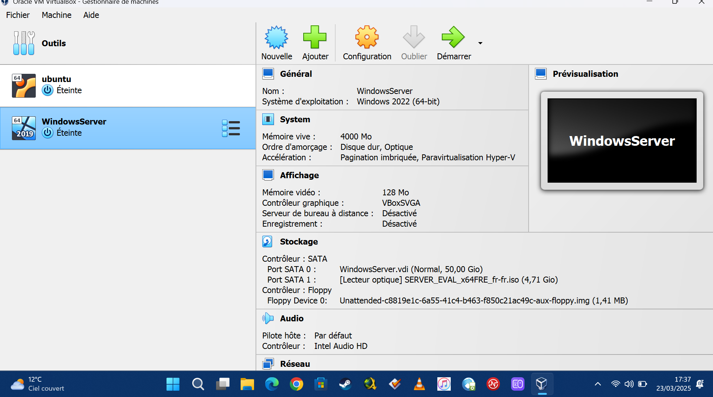Open the Fichier menu
The width and height of the screenshot is (713, 397).
coord(18,15)
